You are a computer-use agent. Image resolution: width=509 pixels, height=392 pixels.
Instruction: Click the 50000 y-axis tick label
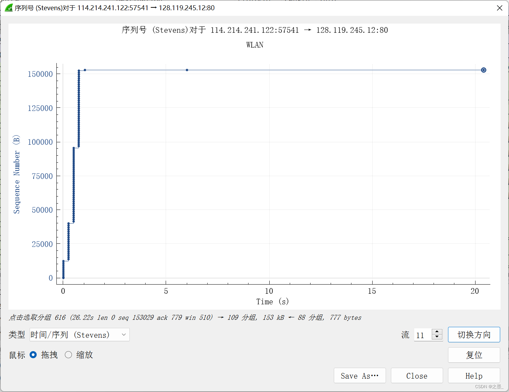pos(42,210)
